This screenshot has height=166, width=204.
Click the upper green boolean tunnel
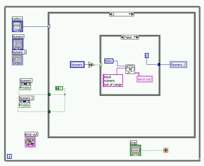49,95
